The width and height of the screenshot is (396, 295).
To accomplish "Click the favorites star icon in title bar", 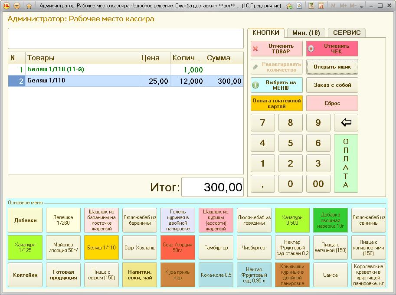I will point(29,6).
